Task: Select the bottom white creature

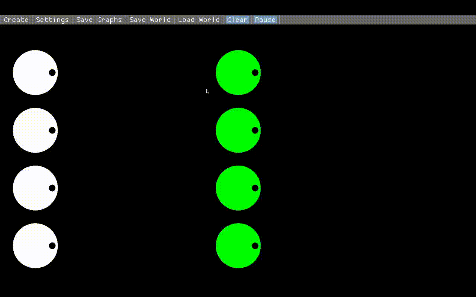Action: point(35,246)
